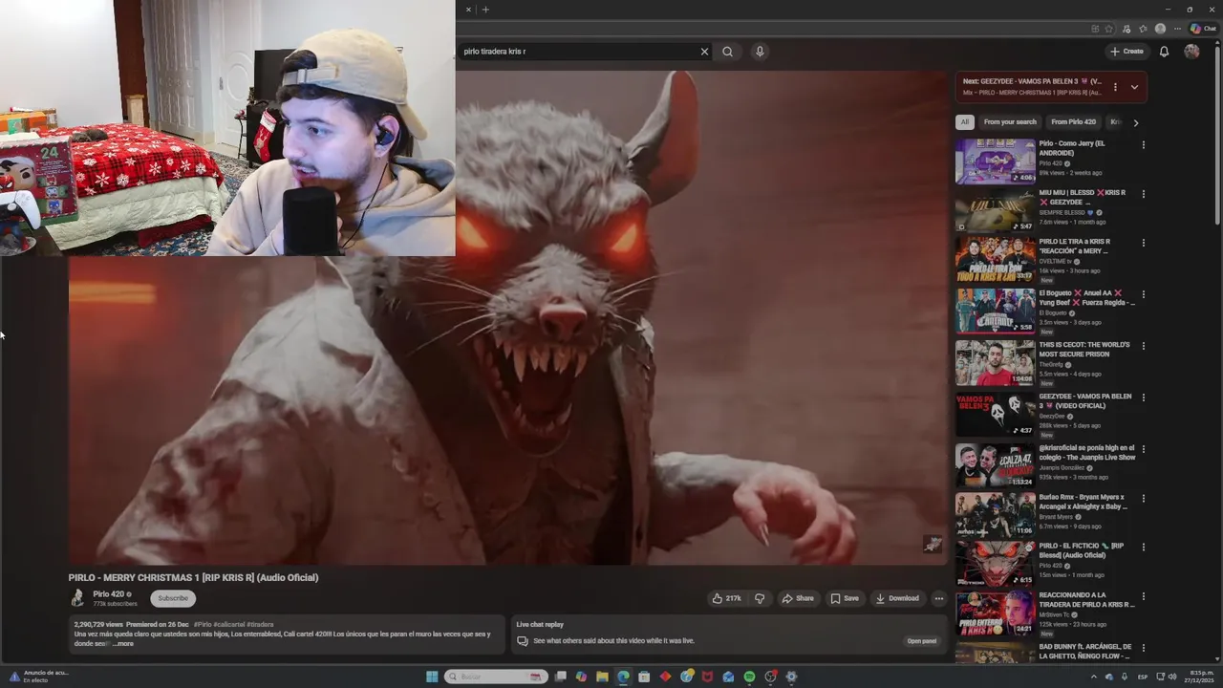Clear the YouTube search box text

[704, 52]
